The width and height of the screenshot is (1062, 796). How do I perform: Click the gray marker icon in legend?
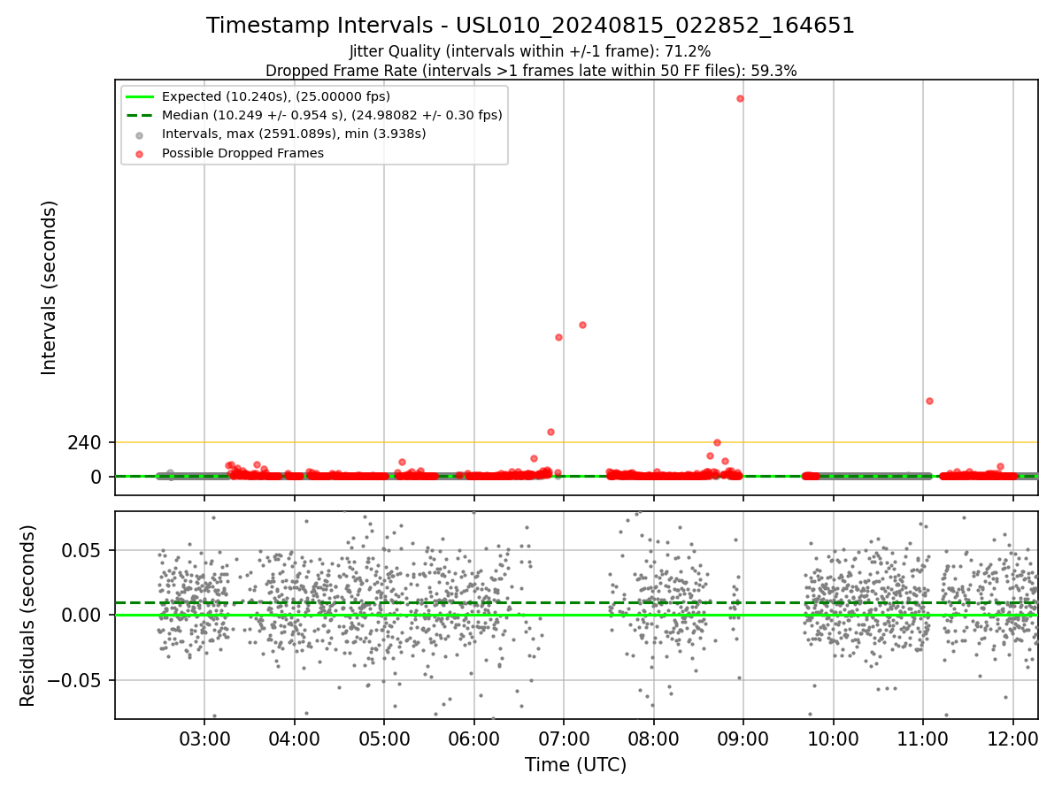coord(140,134)
